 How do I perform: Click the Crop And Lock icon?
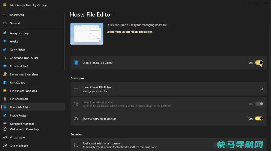coord(5,66)
